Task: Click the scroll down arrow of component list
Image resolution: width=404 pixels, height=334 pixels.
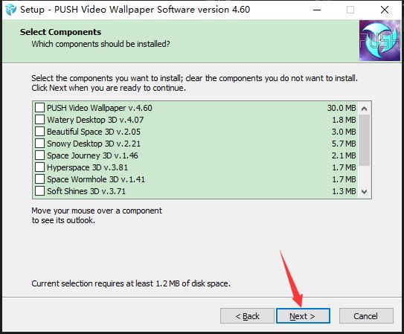Action: (364, 192)
